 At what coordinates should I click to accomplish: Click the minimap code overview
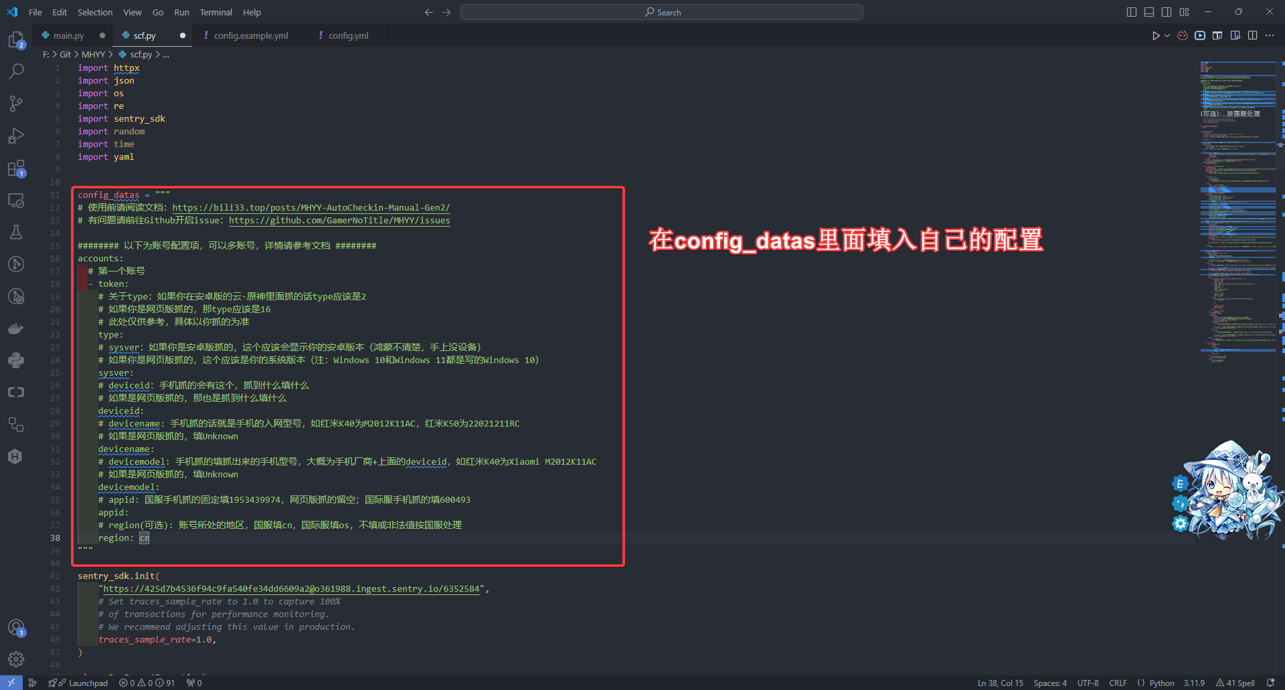pyautogui.click(x=1238, y=201)
